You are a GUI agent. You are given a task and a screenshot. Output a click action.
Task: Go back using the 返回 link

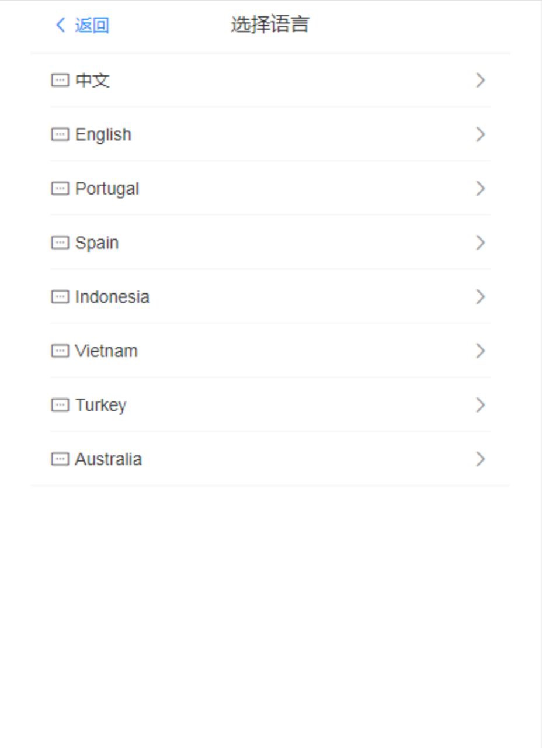tap(92, 25)
